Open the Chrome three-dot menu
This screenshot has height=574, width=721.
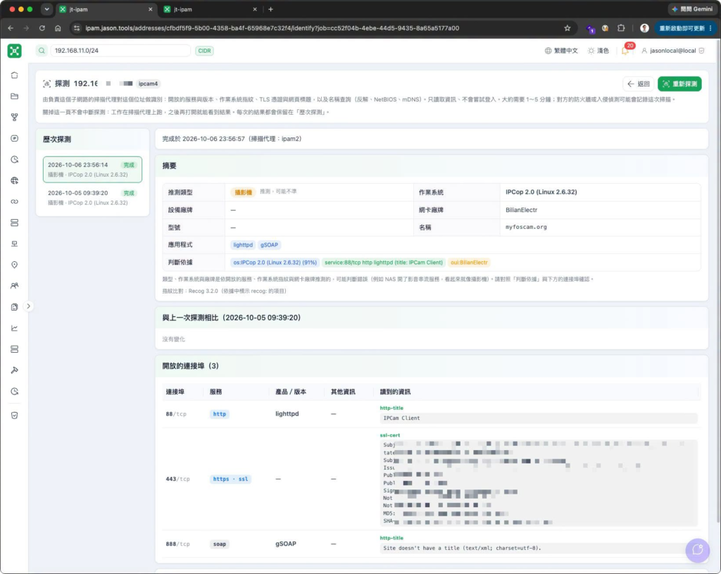coord(710,28)
